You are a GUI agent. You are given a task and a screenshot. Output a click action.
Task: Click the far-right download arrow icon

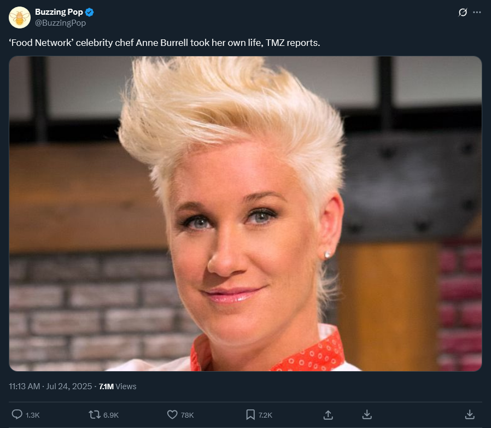point(470,415)
